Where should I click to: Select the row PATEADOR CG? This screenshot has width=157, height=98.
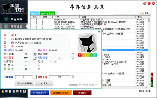coord(89,20)
